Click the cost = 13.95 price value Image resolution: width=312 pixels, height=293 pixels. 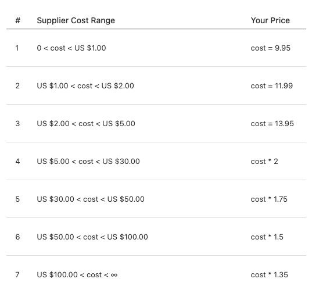272,124
